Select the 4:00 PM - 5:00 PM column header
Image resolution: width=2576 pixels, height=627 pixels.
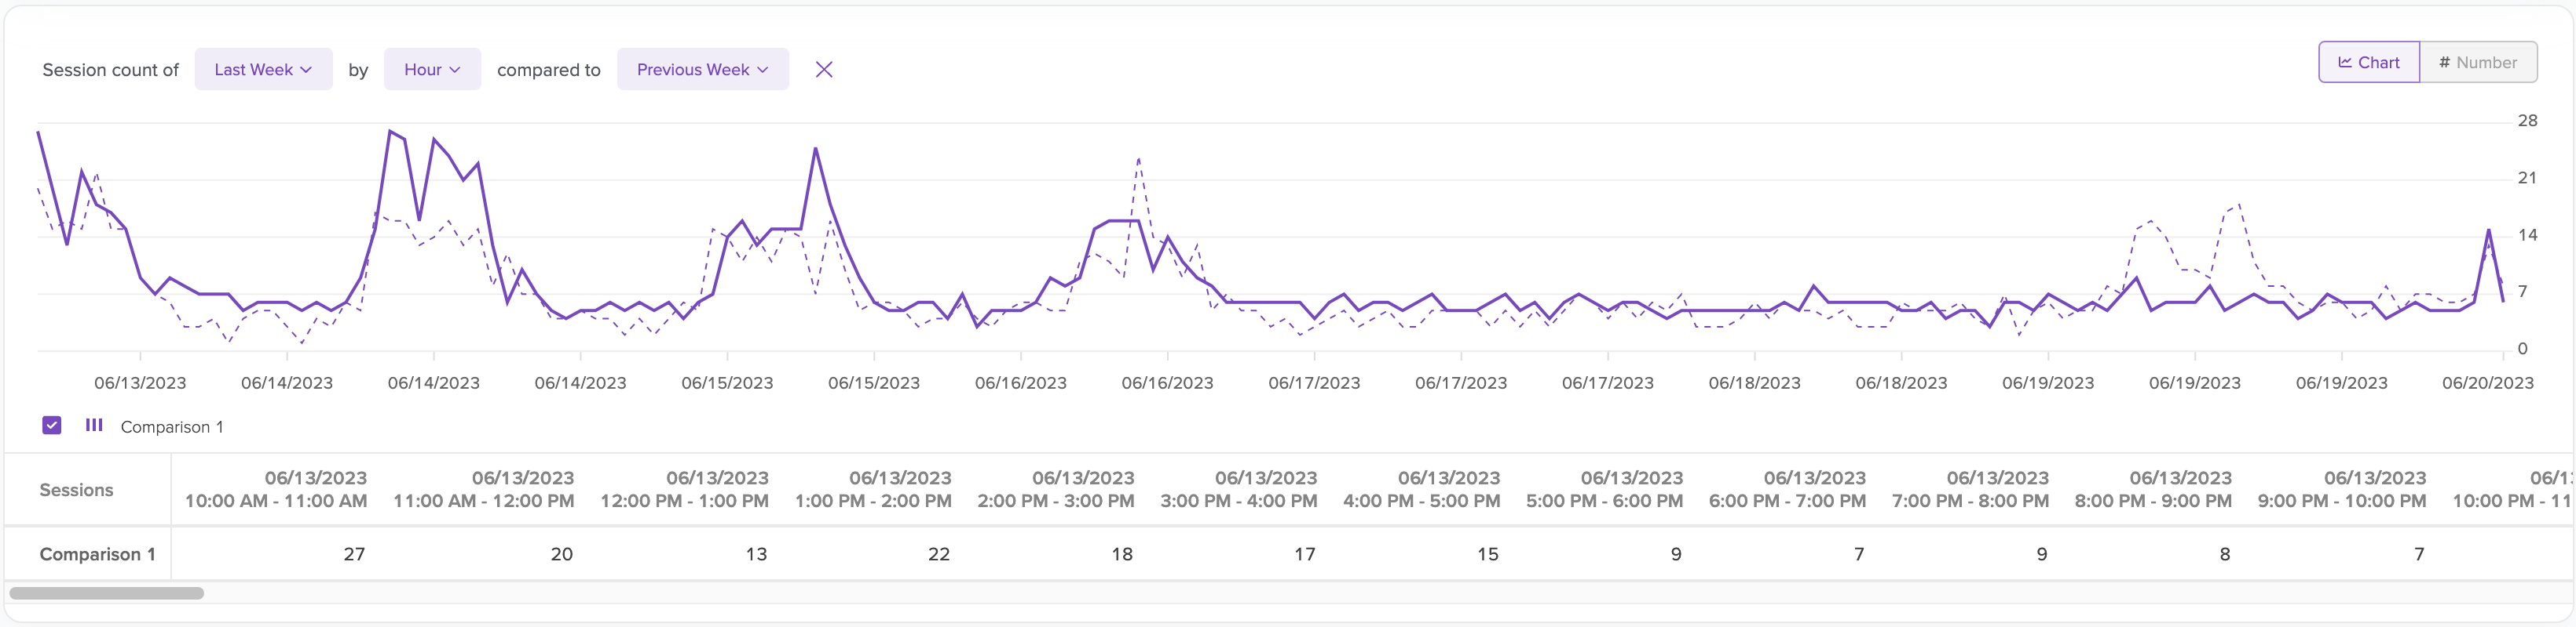point(1422,489)
